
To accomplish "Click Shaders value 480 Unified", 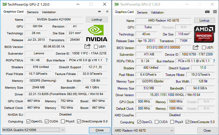I will (x=151, y=68).
